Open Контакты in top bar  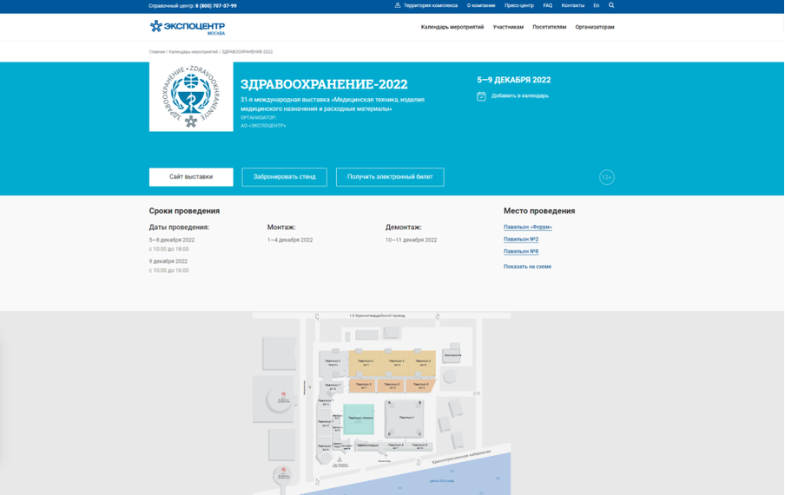click(573, 5)
